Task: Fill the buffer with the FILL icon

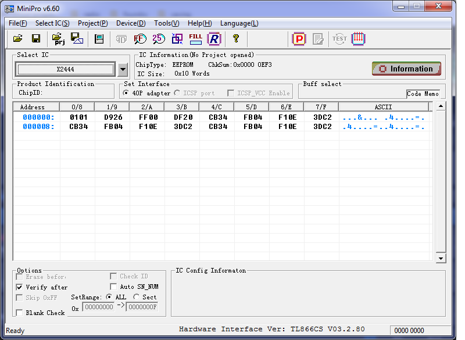Action: 196,39
